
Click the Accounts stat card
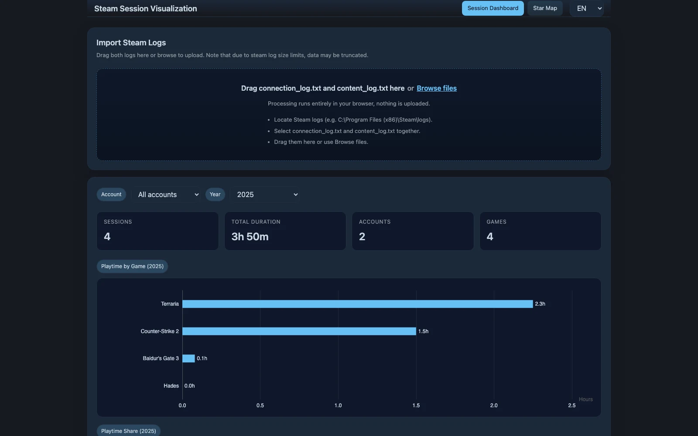(413, 231)
